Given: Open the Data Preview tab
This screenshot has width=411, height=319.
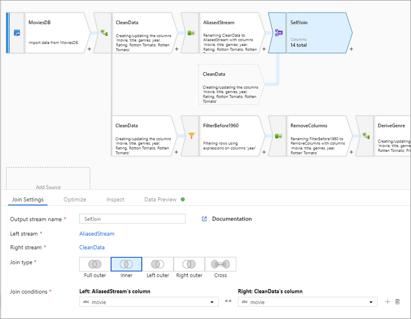Looking at the screenshot, I should click(x=160, y=200).
